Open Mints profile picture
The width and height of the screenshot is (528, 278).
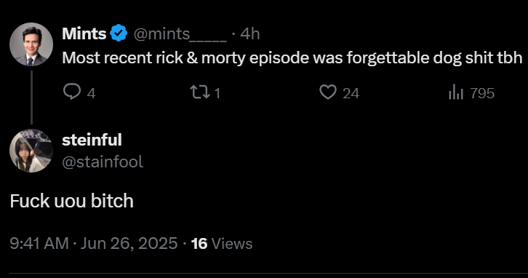(31, 44)
